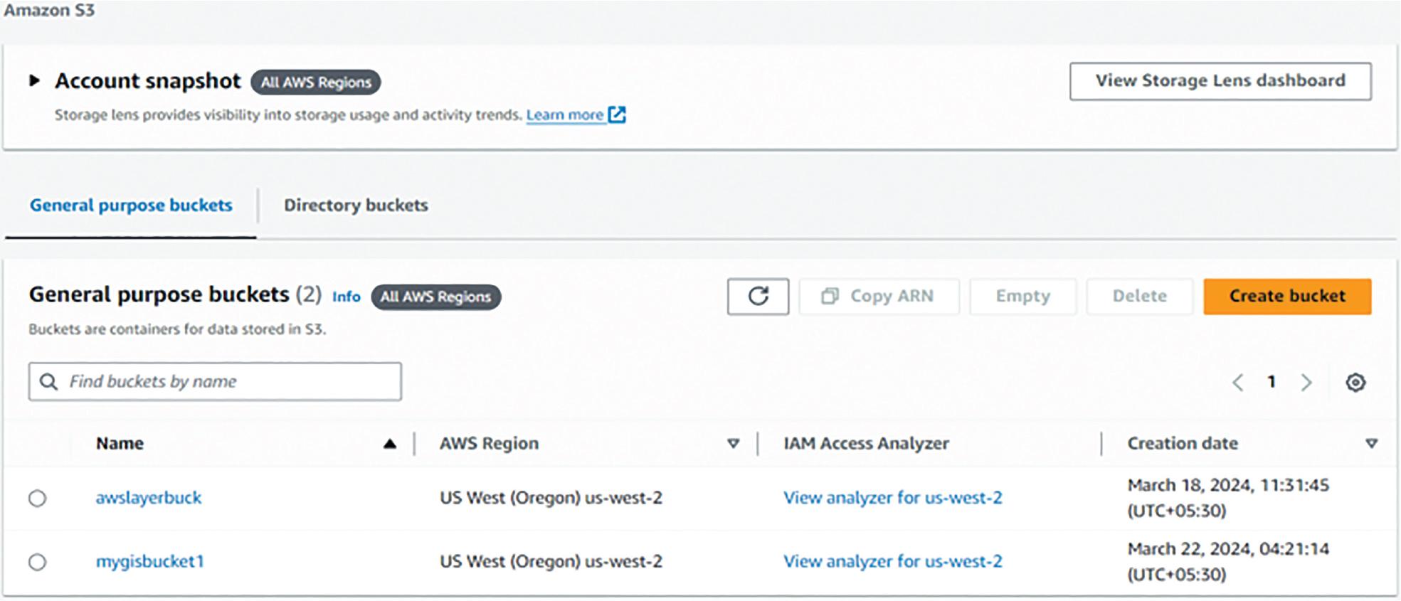Click the Create bucket button
The height and width of the screenshot is (601, 1401).
(1286, 296)
